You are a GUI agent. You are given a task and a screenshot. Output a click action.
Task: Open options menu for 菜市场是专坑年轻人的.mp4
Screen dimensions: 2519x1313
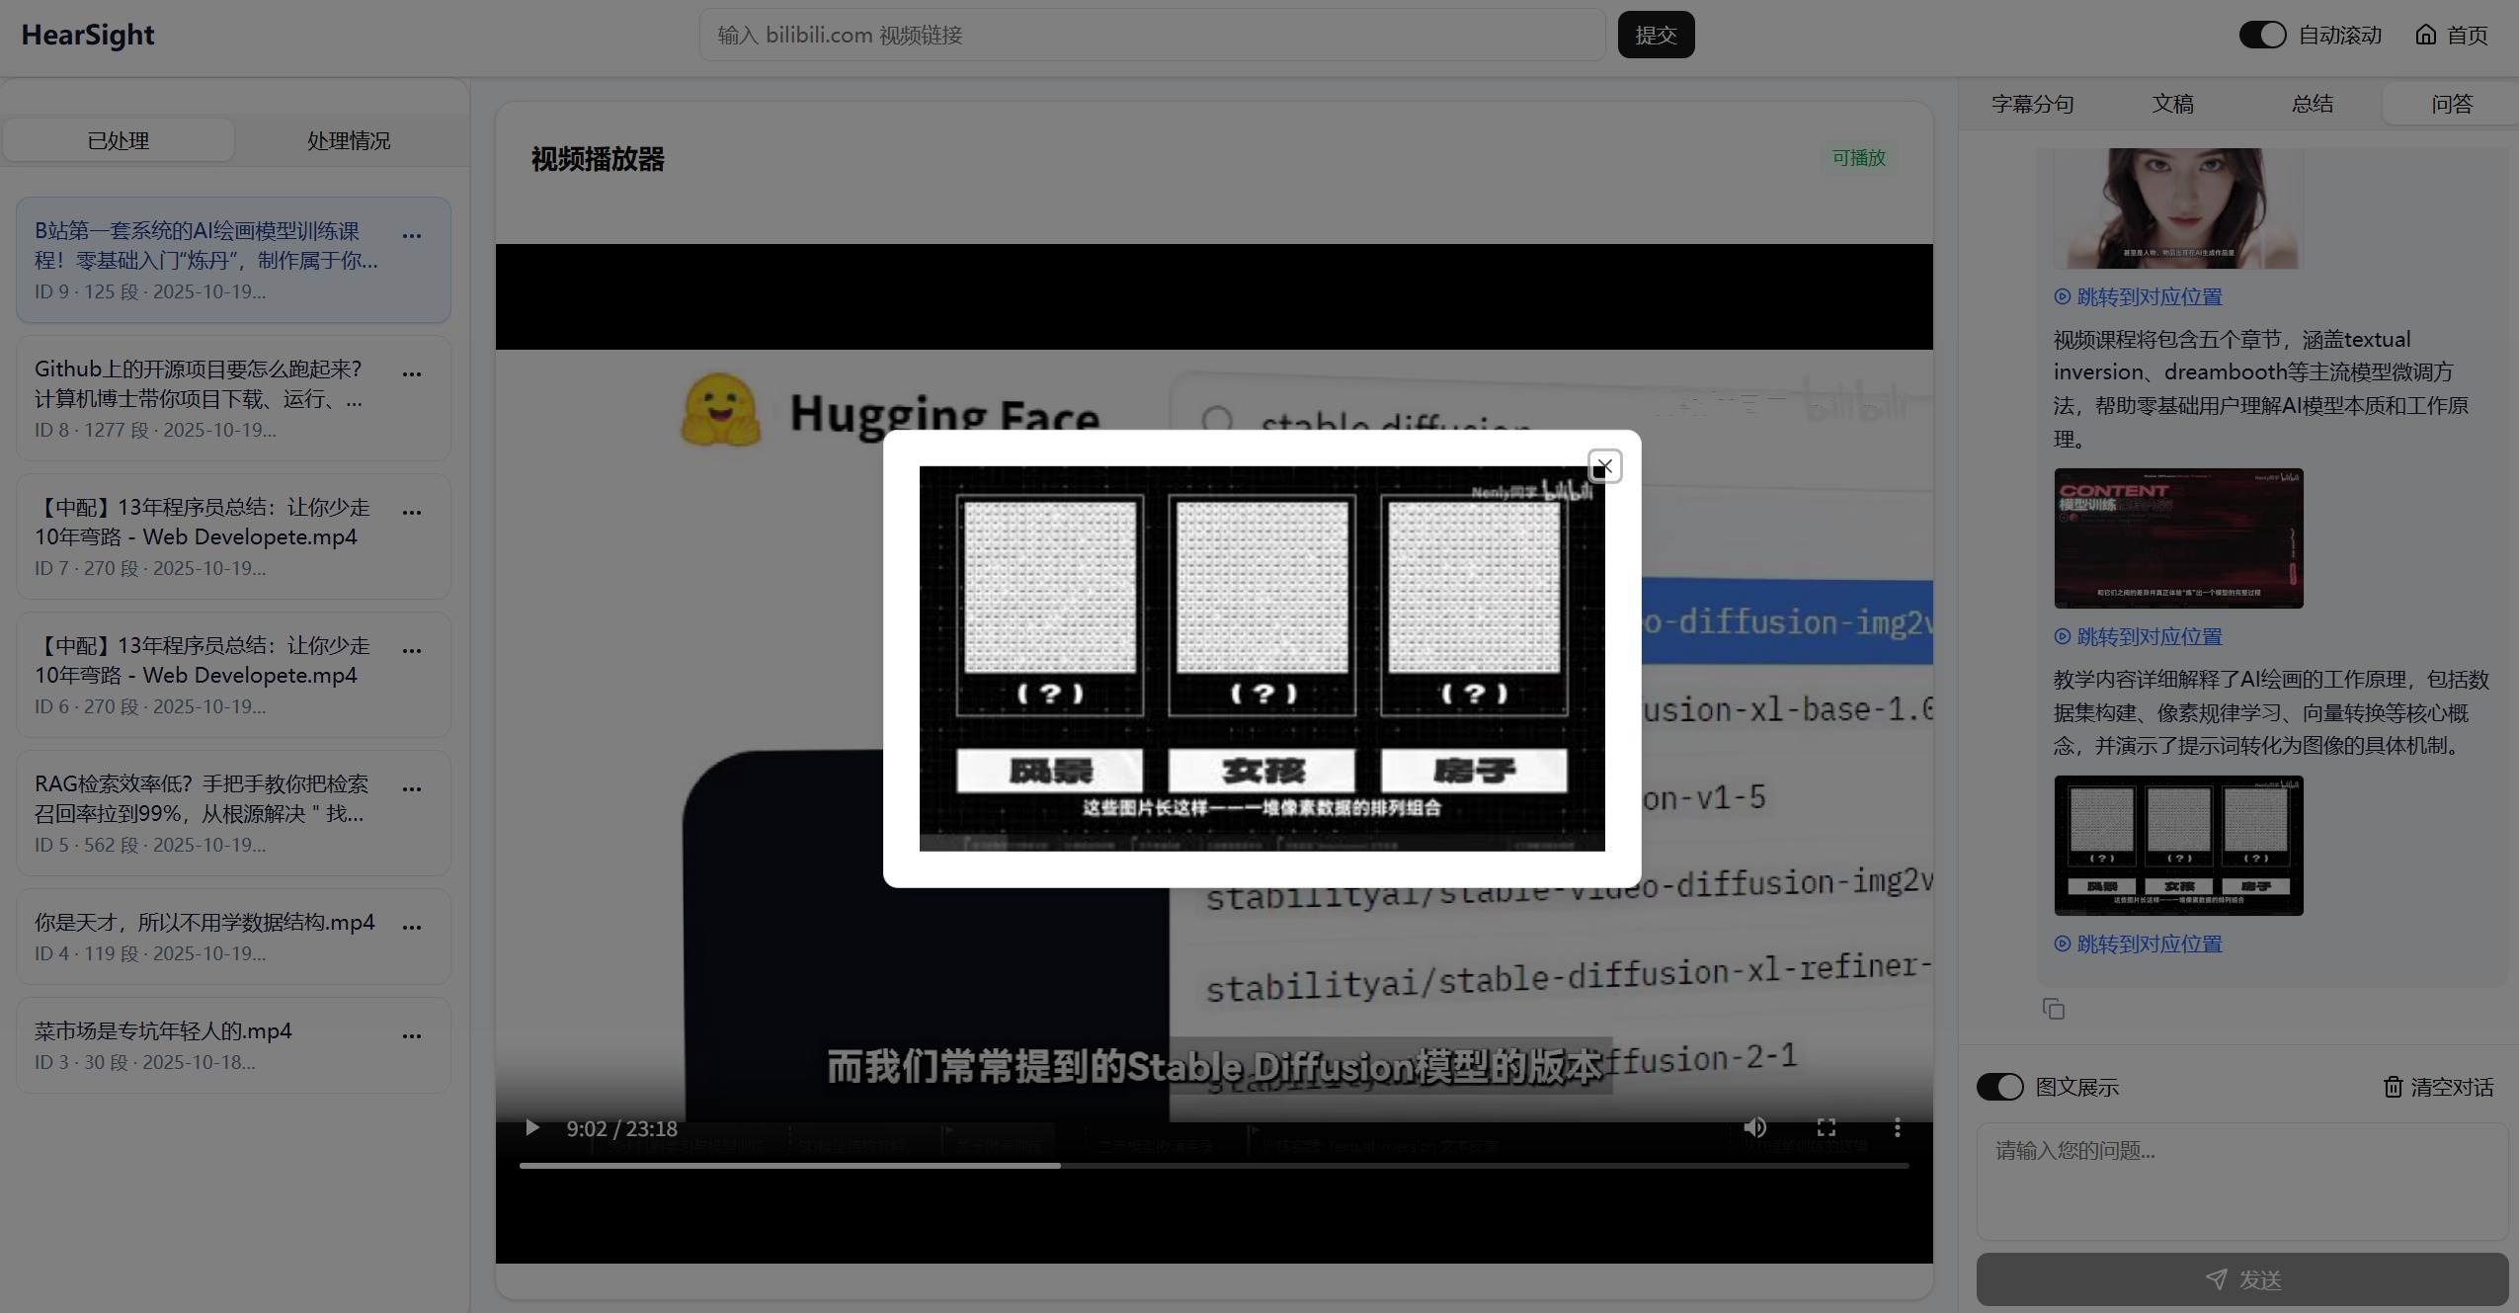(412, 1035)
